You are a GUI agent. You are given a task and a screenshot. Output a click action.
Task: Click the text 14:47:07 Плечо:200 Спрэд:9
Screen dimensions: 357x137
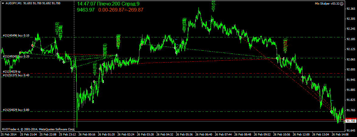(x=108, y=4)
